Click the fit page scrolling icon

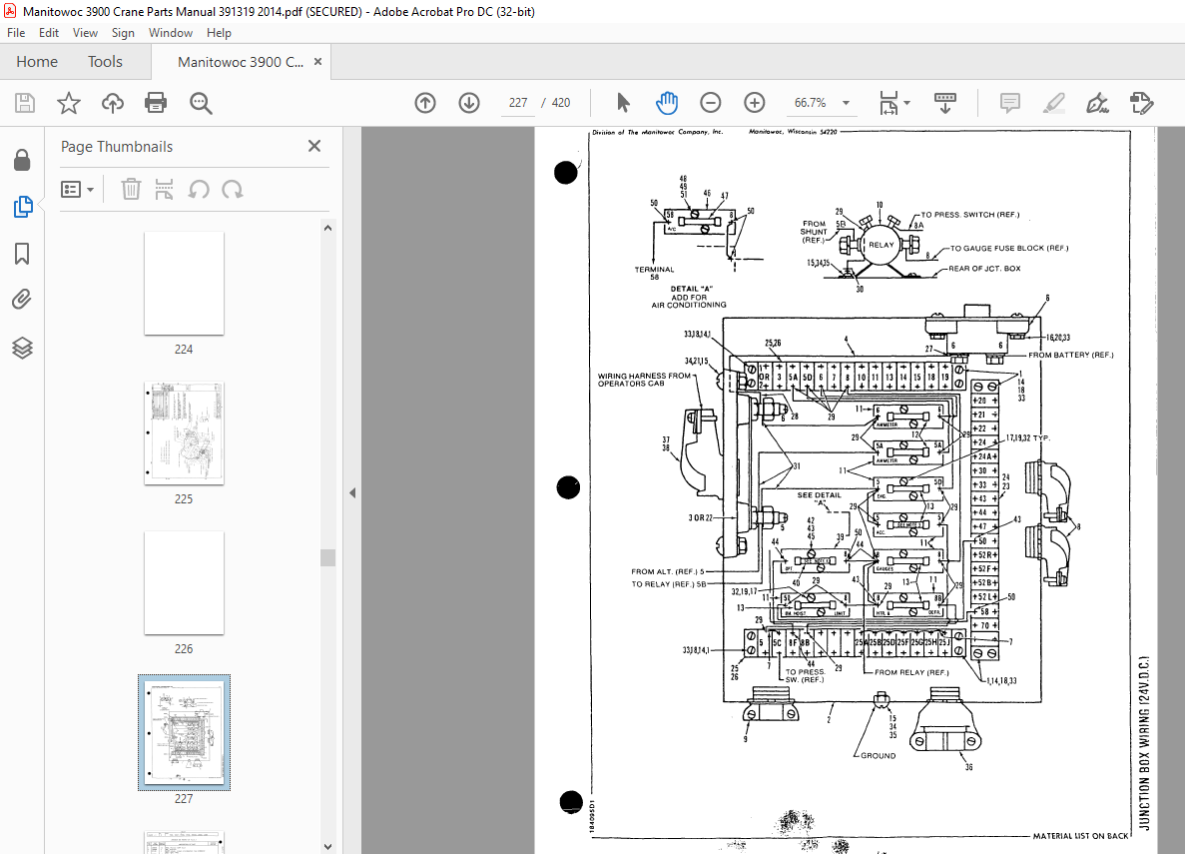point(889,103)
